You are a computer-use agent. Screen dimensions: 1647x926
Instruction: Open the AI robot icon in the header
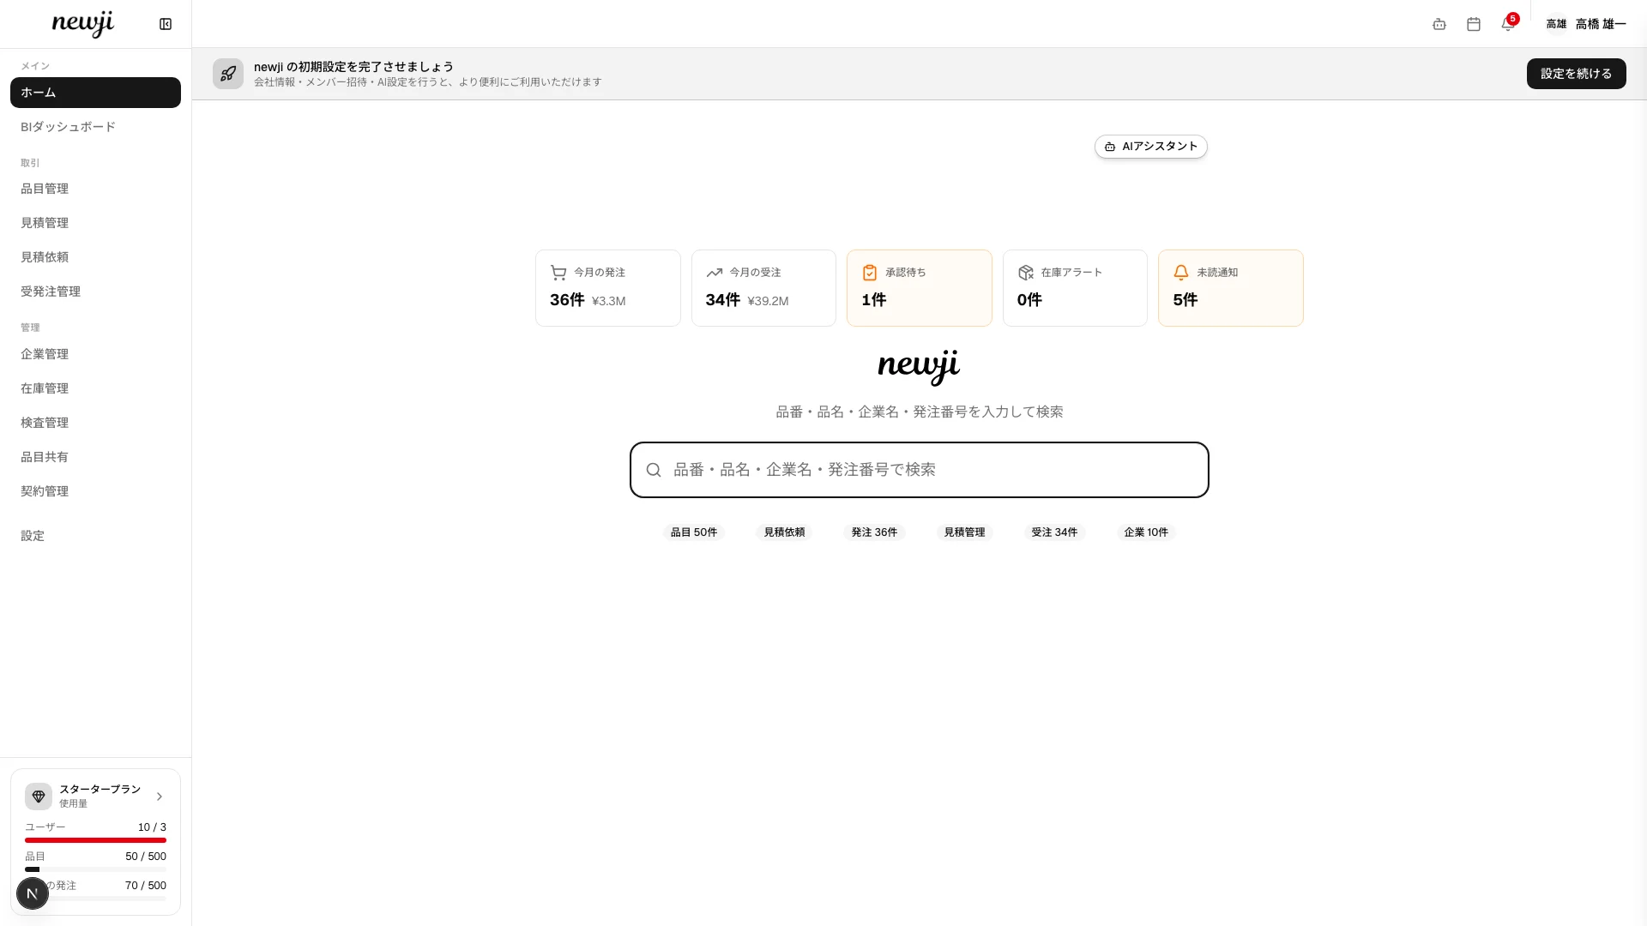1439,24
